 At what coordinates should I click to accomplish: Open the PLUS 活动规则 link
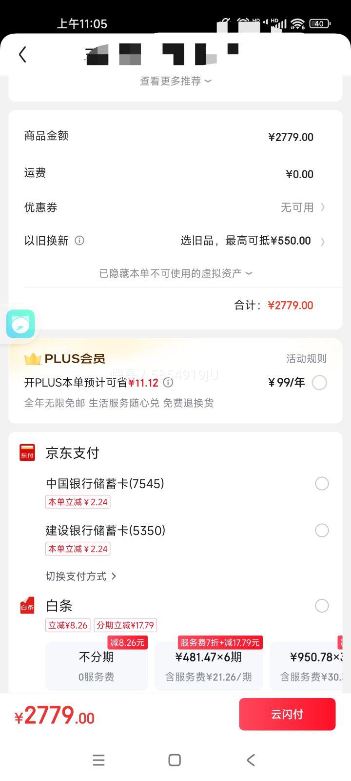[306, 359]
